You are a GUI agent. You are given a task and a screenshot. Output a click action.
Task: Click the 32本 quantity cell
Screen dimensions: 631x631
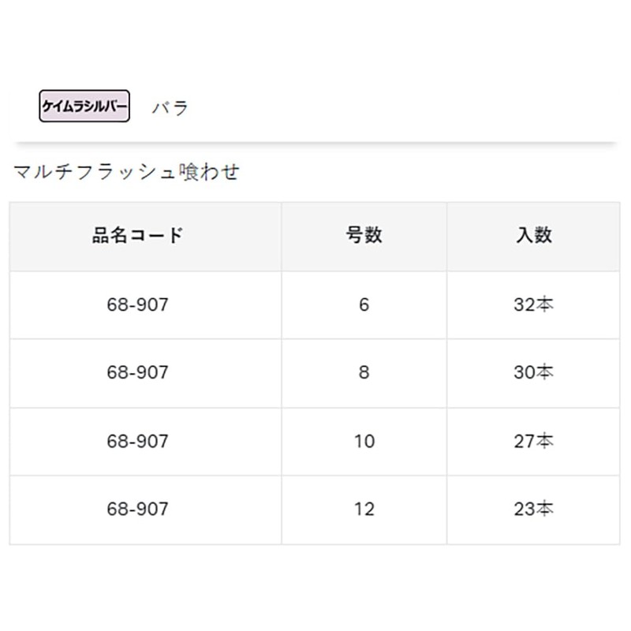533,304
